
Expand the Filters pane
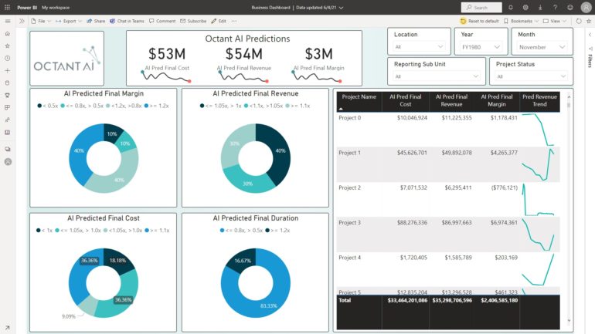[x=590, y=60]
